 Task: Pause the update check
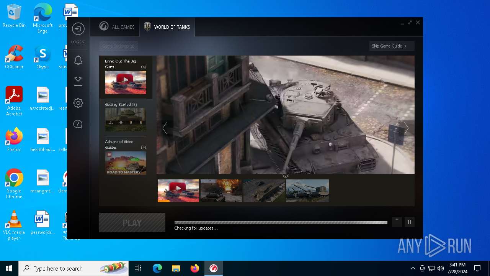click(x=410, y=222)
